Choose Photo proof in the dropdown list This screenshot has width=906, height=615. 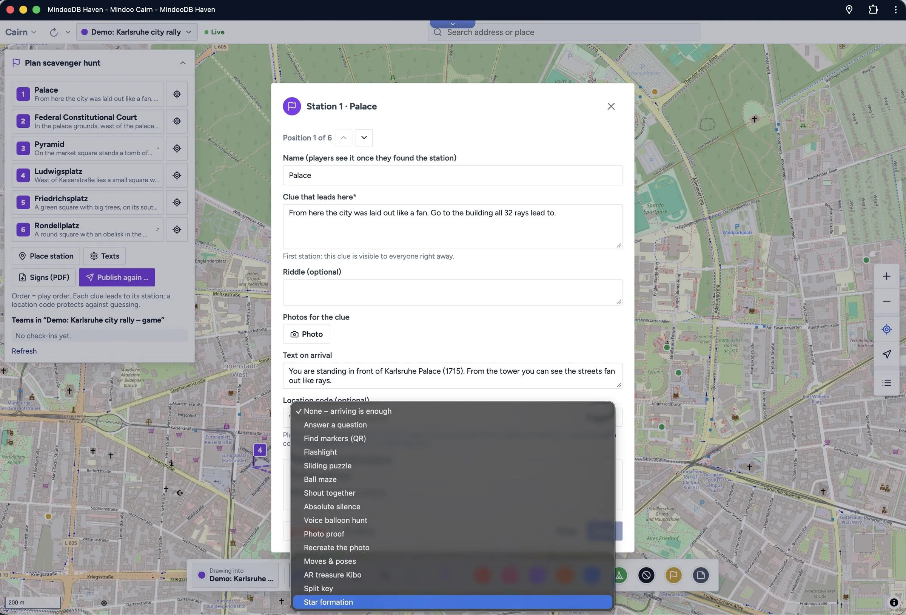click(x=452, y=534)
